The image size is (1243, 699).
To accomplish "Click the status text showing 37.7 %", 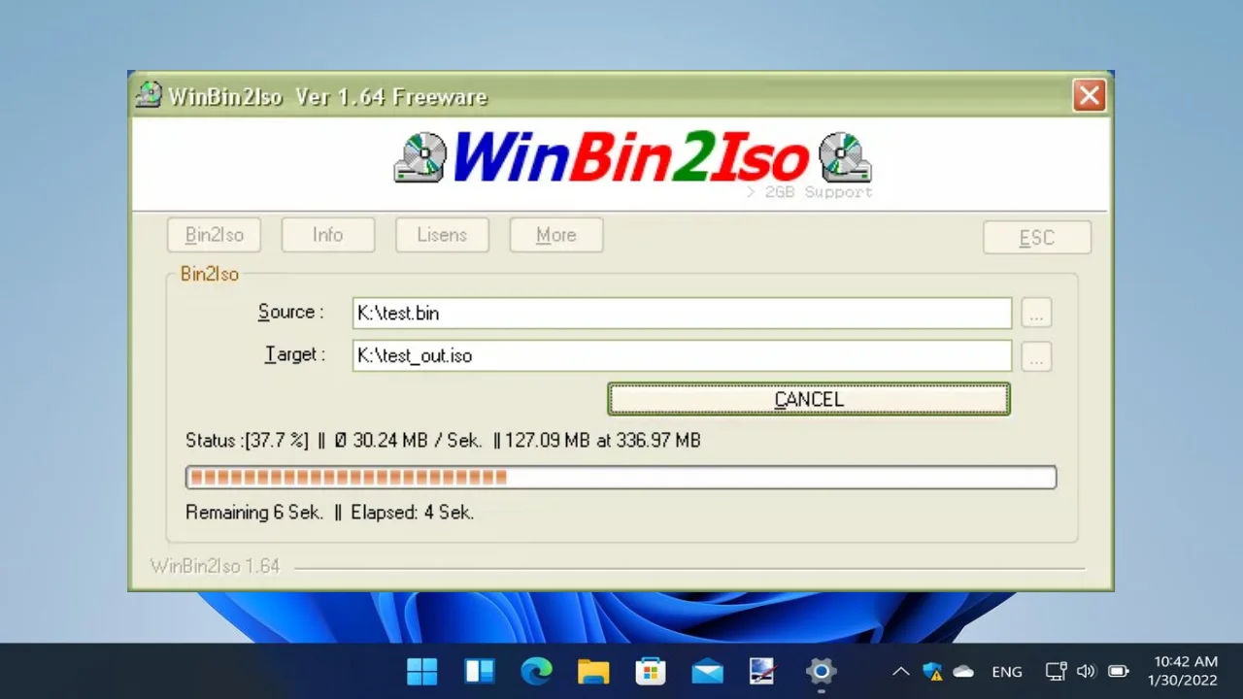I will point(443,441).
